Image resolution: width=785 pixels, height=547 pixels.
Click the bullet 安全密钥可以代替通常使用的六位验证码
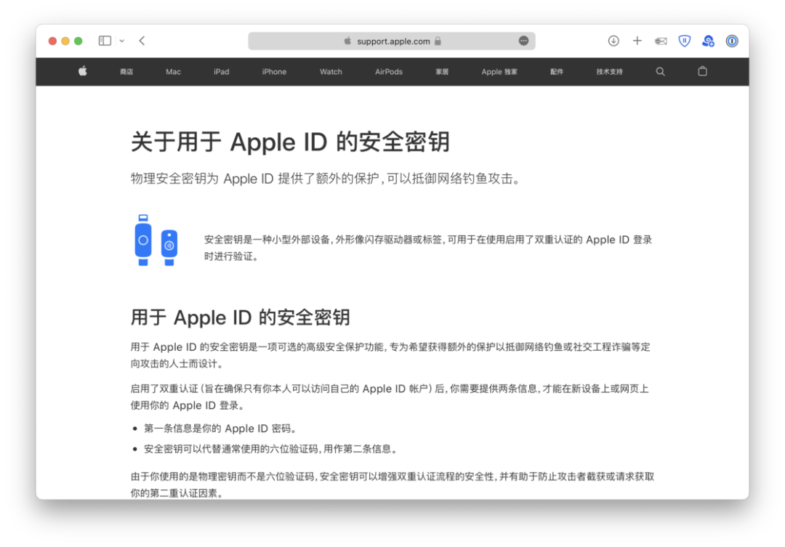pos(271,449)
